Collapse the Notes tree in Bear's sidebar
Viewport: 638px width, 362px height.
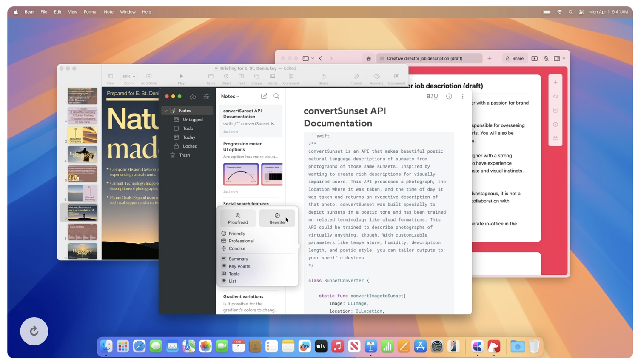coord(166,111)
